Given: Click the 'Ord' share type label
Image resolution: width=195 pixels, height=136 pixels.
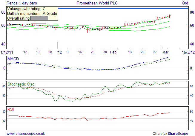Looking at the screenshot, I should [x=185, y=3].
